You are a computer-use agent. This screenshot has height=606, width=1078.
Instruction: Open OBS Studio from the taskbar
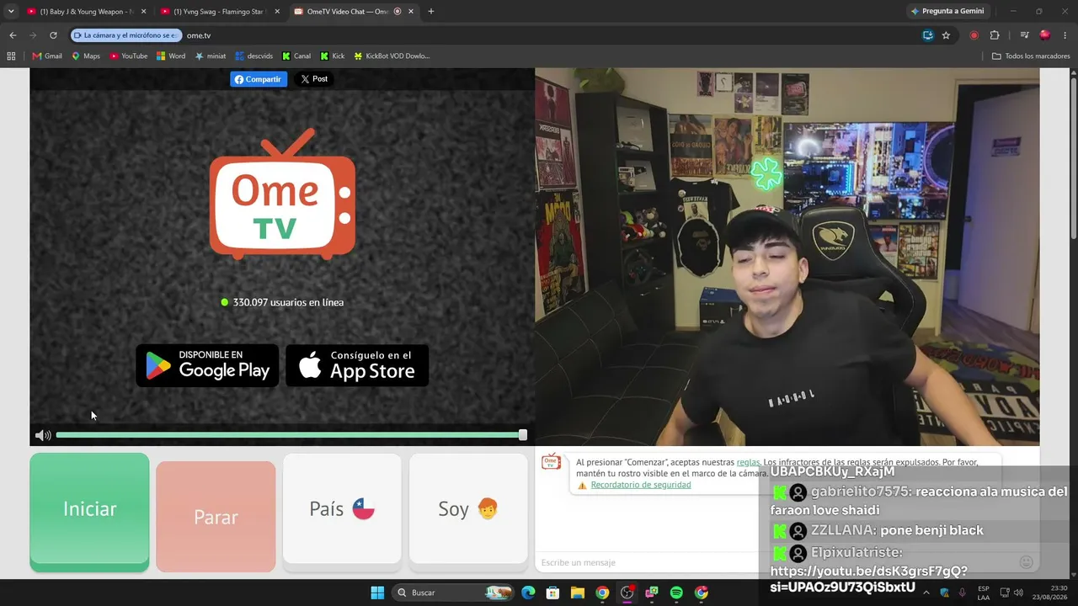point(627,593)
